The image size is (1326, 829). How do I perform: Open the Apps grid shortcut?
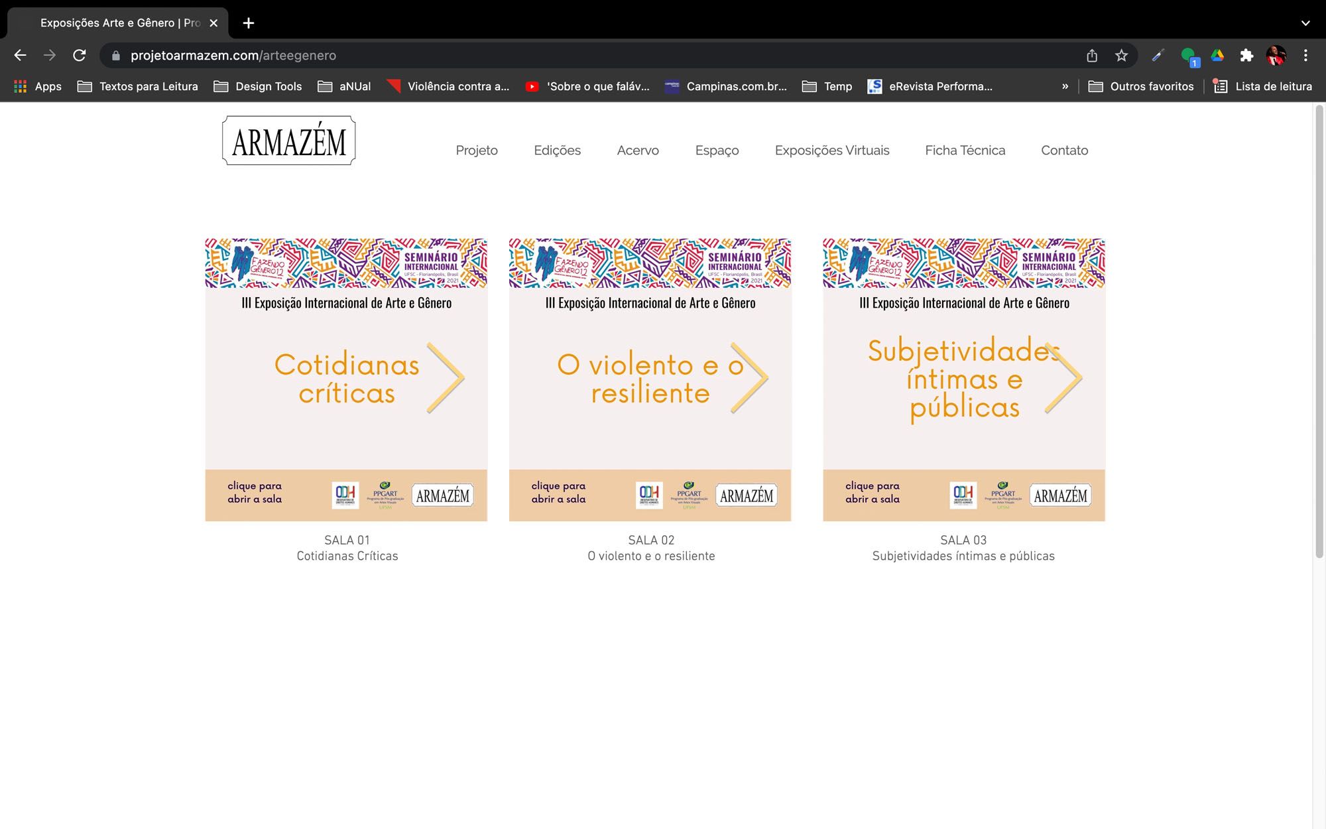pos(38,86)
